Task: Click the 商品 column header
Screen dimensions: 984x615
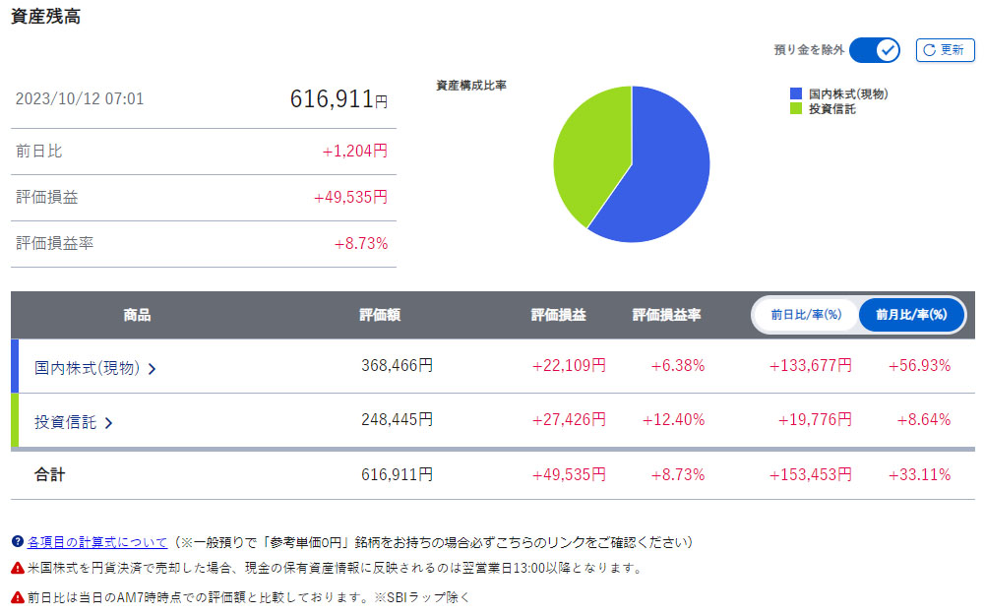Action: coord(138,315)
